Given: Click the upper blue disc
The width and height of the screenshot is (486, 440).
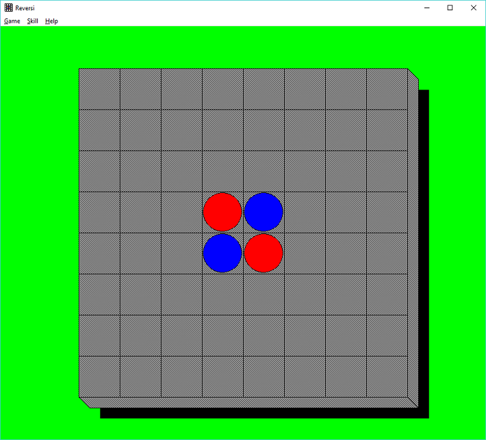Looking at the screenshot, I should click(x=264, y=212).
